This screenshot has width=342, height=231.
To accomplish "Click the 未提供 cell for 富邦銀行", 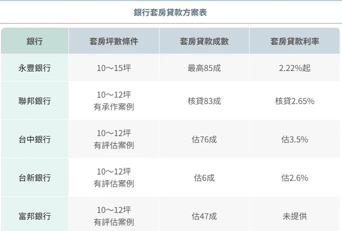I will pos(295,214).
